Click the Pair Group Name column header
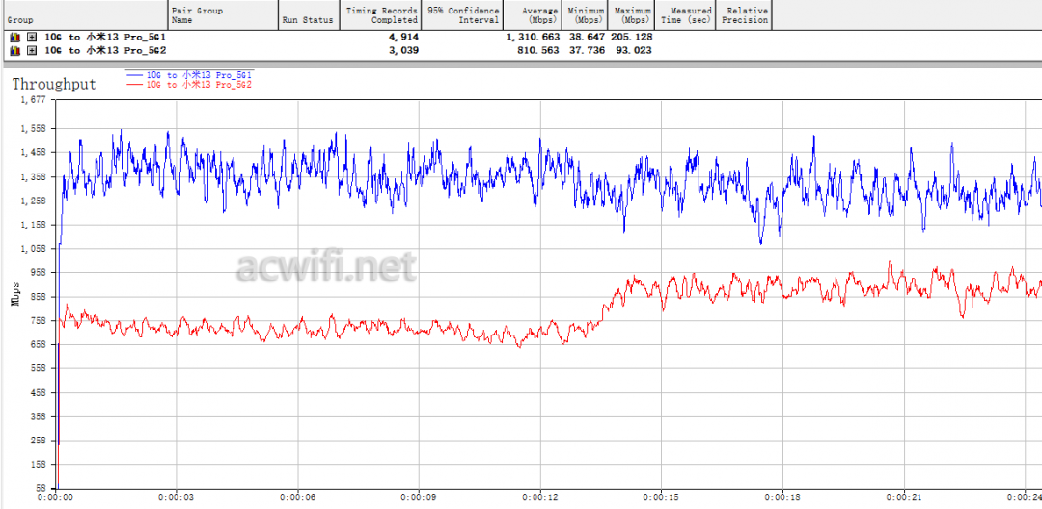 click(222, 15)
